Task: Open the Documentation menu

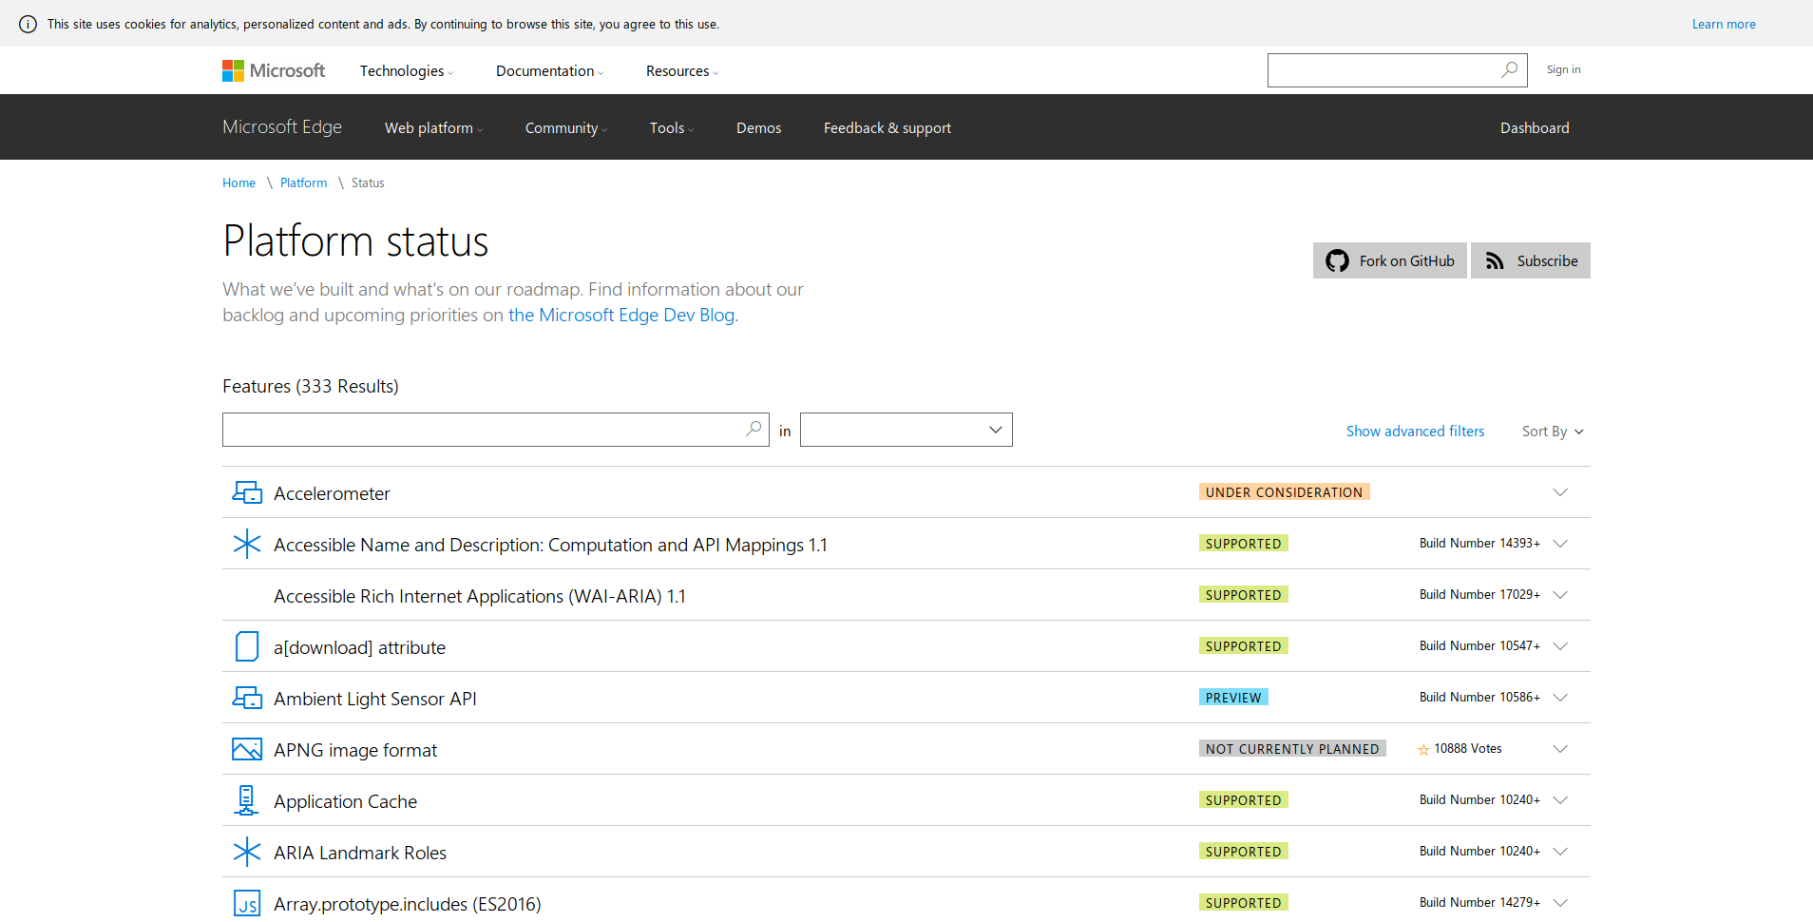Action: coord(550,71)
